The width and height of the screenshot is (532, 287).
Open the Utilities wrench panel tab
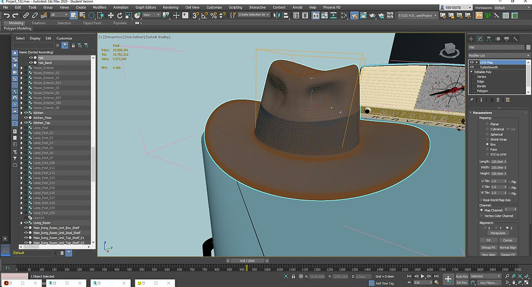click(x=515, y=39)
